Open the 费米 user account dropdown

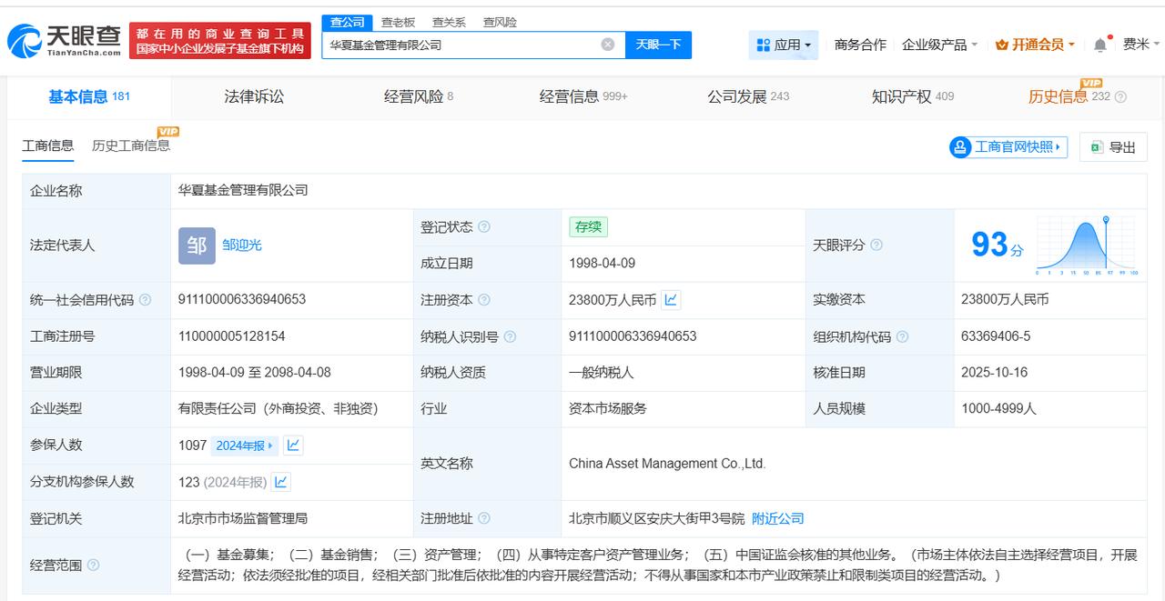tap(1141, 45)
